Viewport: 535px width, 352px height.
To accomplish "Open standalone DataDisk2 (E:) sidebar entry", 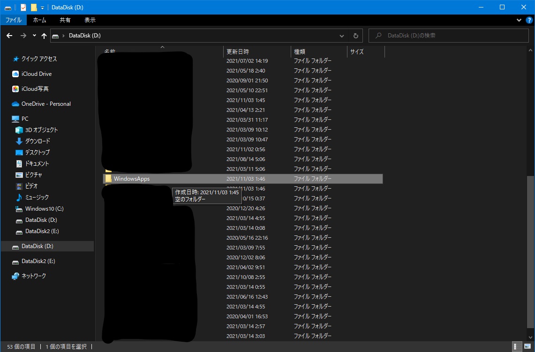I will point(38,261).
